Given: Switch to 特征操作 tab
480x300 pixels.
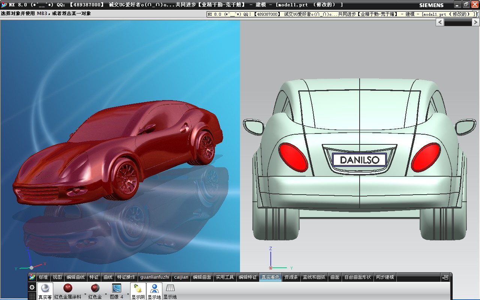Looking at the screenshot, I should [x=126, y=277].
